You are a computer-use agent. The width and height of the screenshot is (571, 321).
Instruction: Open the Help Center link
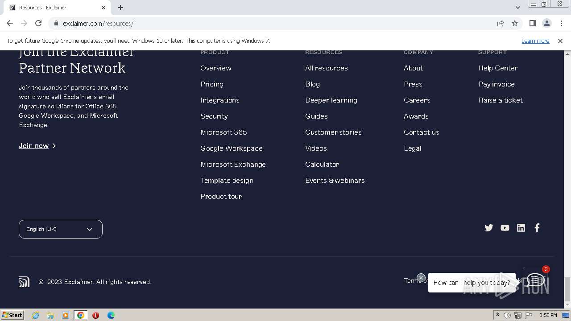pyautogui.click(x=498, y=68)
